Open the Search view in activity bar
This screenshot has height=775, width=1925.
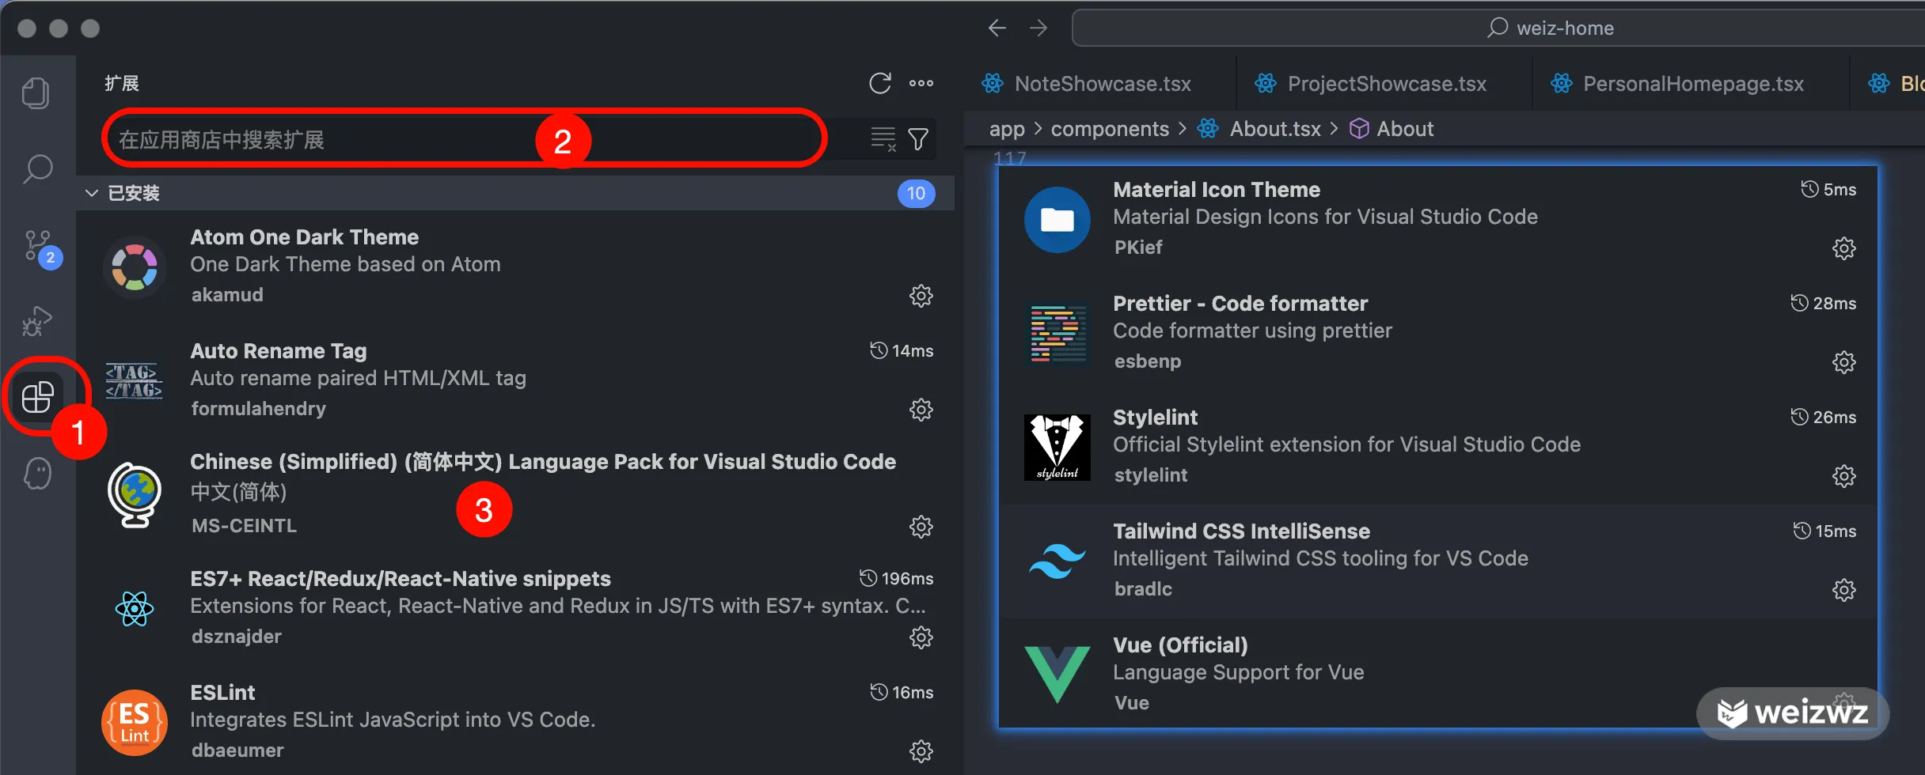point(37,168)
